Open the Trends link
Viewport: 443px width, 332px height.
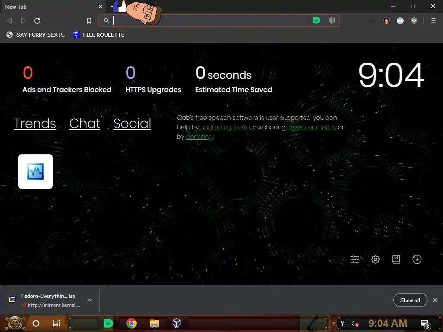[x=35, y=123]
